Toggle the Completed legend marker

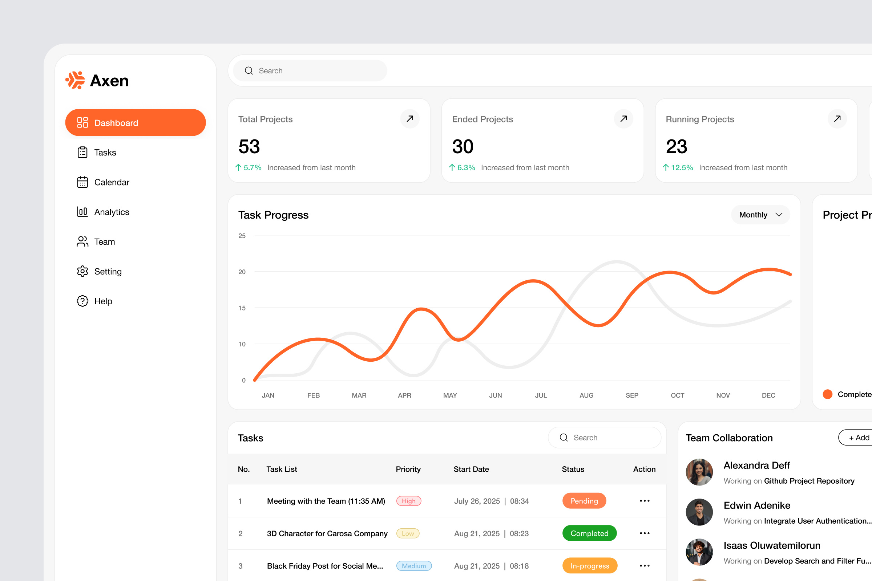[x=828, y=394]
